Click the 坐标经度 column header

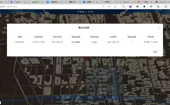pyautogui.click(x=38, y=37)
